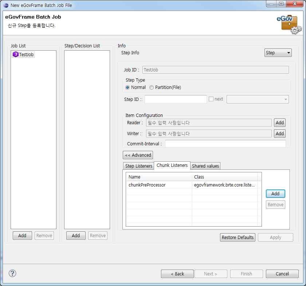Open the next step combo box
Screen dimensions: 306x286
(x=258, y=99)
